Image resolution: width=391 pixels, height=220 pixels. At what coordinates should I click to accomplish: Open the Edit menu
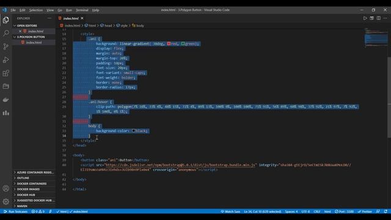coord(23,10)
